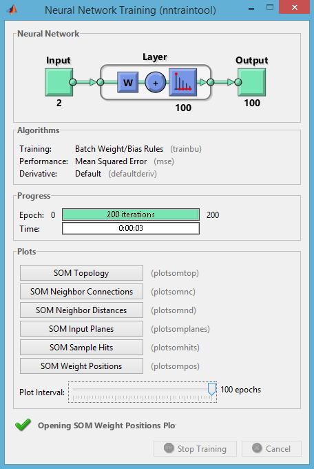
Task: Maximize the nntraintool window
Action: pos(270,8)
